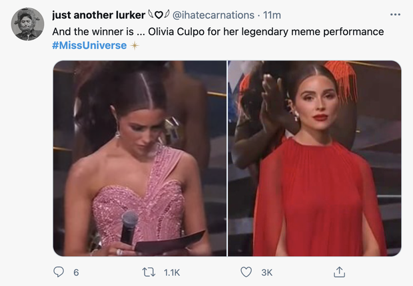
Task: Enlarge the right photo with red dress
Action: (x=314, y=158)
